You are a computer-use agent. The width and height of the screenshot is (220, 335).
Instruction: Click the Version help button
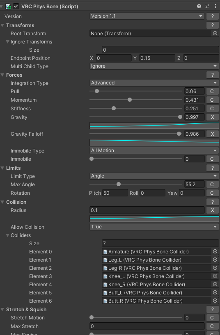(x=212, y=16)
